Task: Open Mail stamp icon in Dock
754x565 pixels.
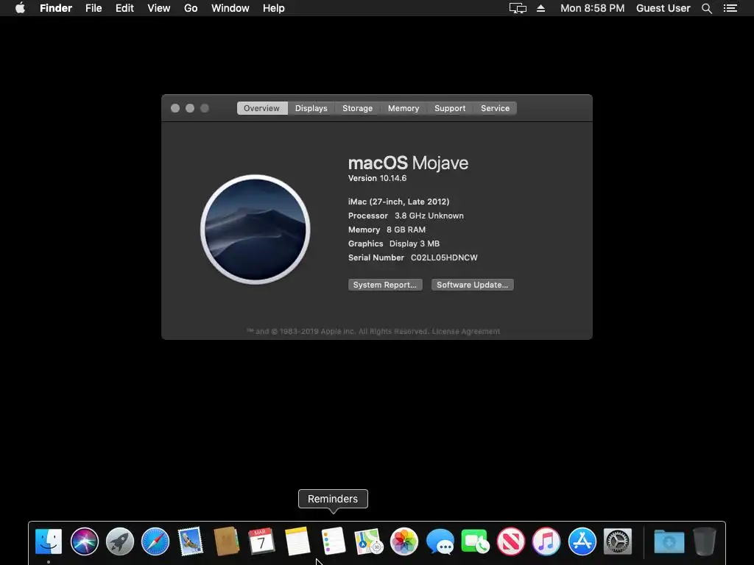Action: coord(191,541)
